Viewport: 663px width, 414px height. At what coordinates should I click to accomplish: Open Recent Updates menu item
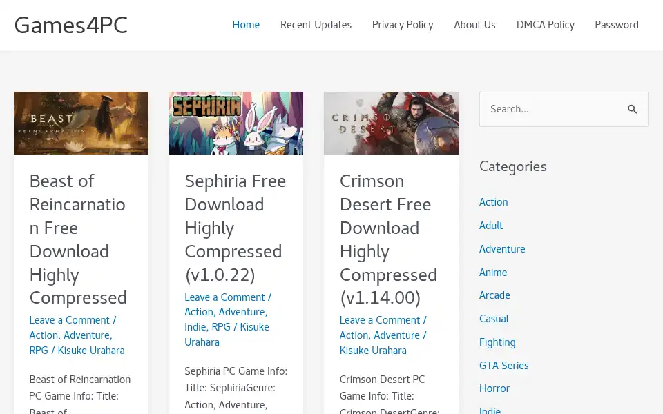pyautogui.click(x=316, y=25)
